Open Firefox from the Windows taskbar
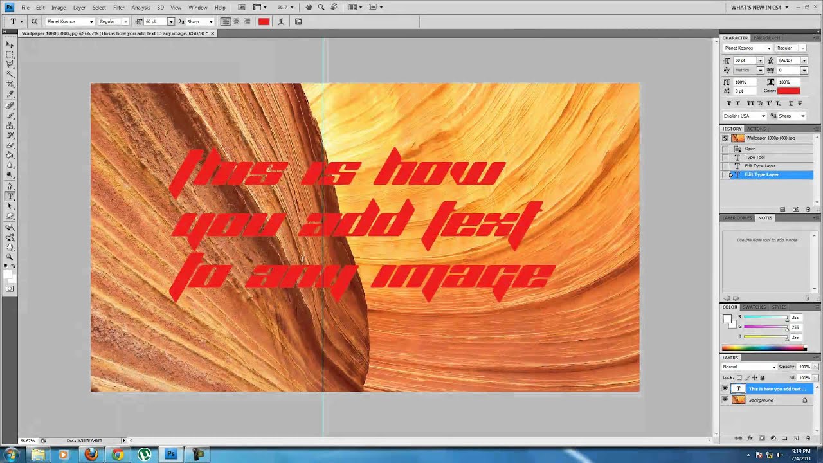Screen dimensions: 823x463 [x=91, y=455]
